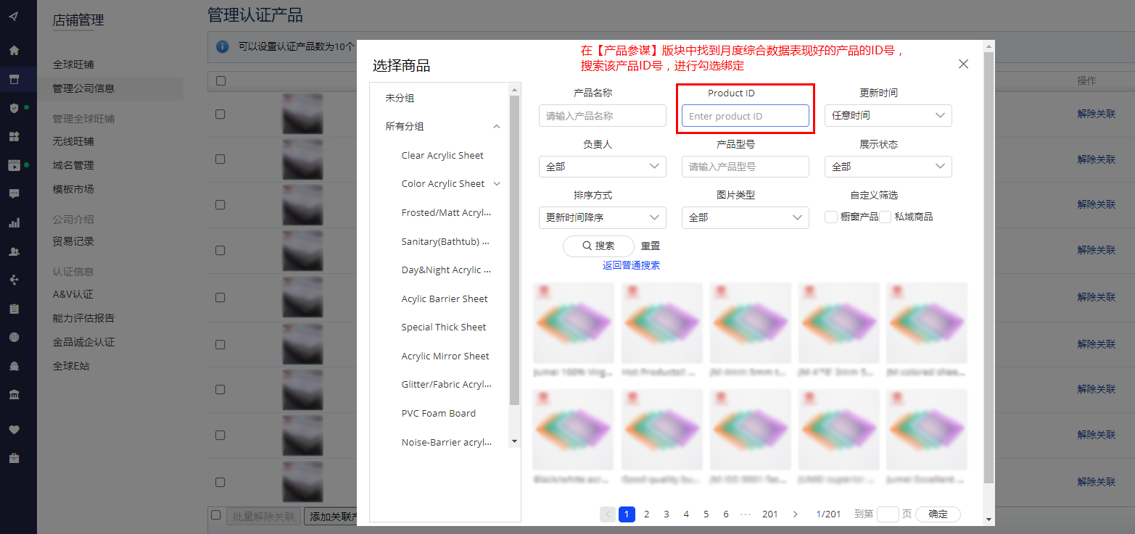
Task: Close the 选择商品 dialog with X
Action: tap(963, 64)
